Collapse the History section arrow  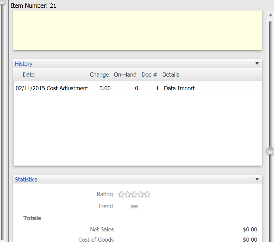coord(257,63)
